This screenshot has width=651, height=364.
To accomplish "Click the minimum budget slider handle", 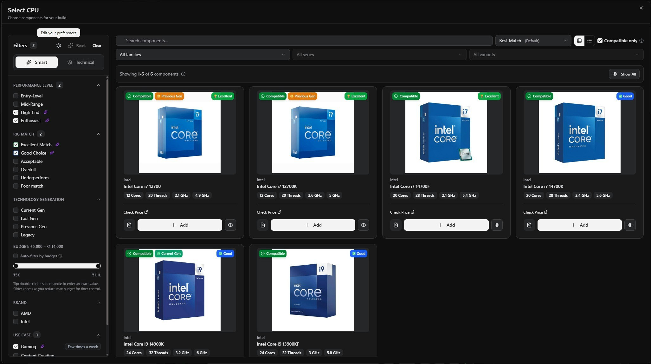I will click(16, 266).
